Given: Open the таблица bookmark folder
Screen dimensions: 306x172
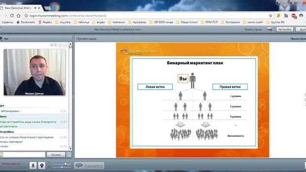Looking at the screenshot, I should click(82, 22).
